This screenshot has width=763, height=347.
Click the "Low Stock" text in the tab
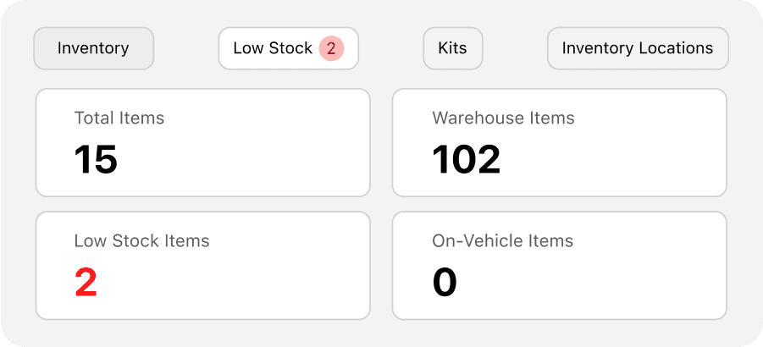[273, 48]
